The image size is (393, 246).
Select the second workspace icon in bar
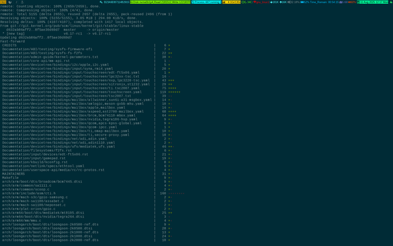(10, 2)
